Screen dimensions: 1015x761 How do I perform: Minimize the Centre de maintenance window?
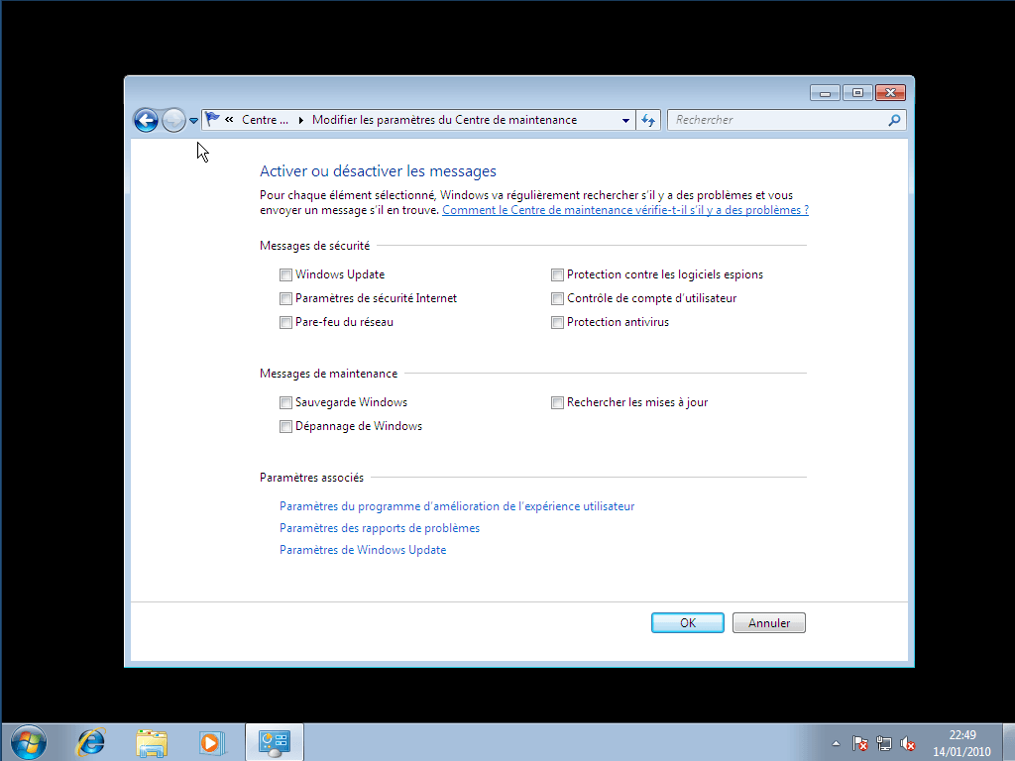tap(825, 93)
